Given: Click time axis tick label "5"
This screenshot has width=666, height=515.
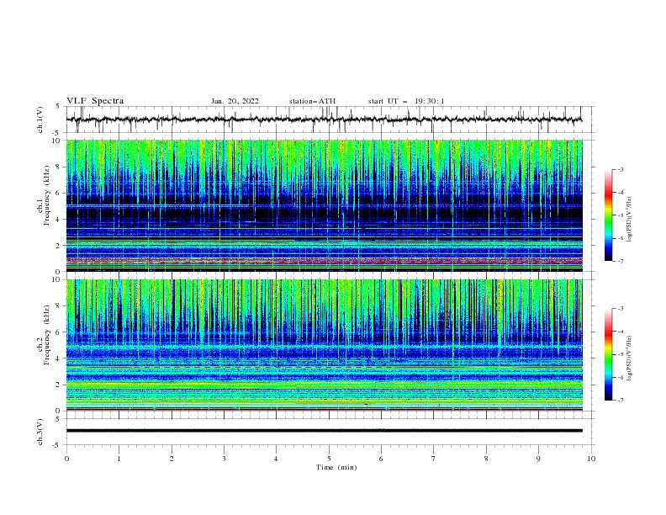Looking at the screenshot, I should 329,459.
